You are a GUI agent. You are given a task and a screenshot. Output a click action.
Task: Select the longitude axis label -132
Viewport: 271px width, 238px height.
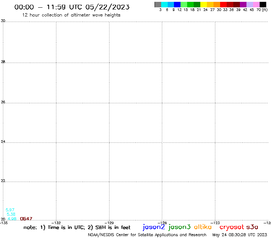56,223
